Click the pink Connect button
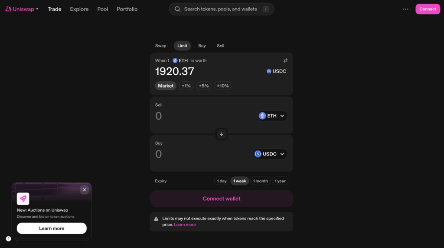 coord(428,9)
